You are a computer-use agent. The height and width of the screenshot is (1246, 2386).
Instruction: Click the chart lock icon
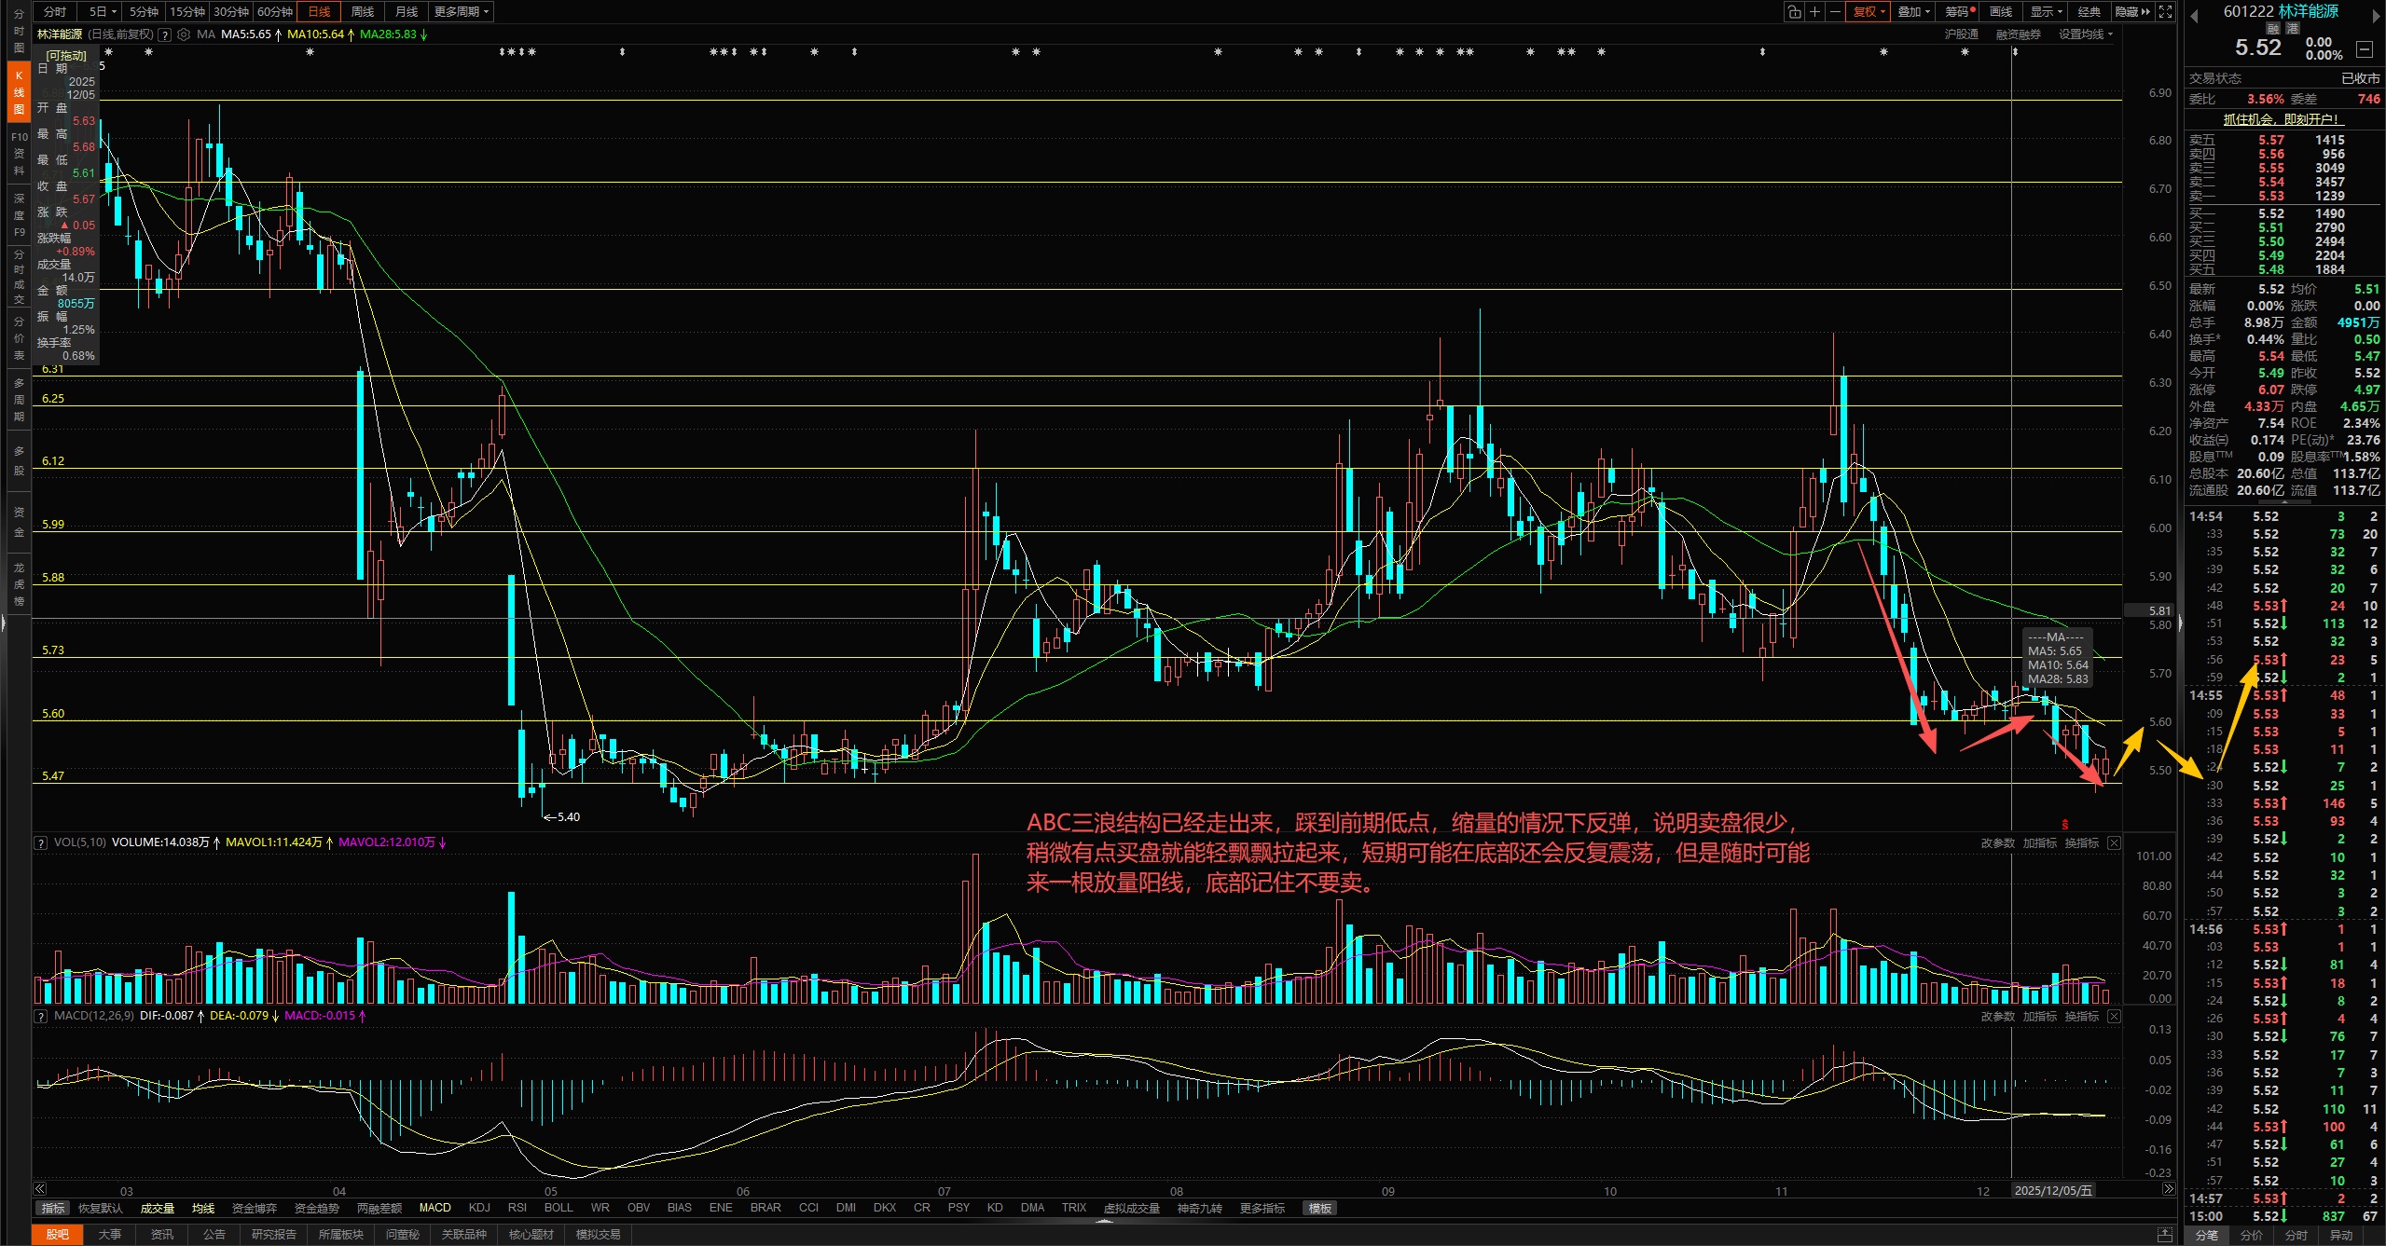pos(1794,12)
